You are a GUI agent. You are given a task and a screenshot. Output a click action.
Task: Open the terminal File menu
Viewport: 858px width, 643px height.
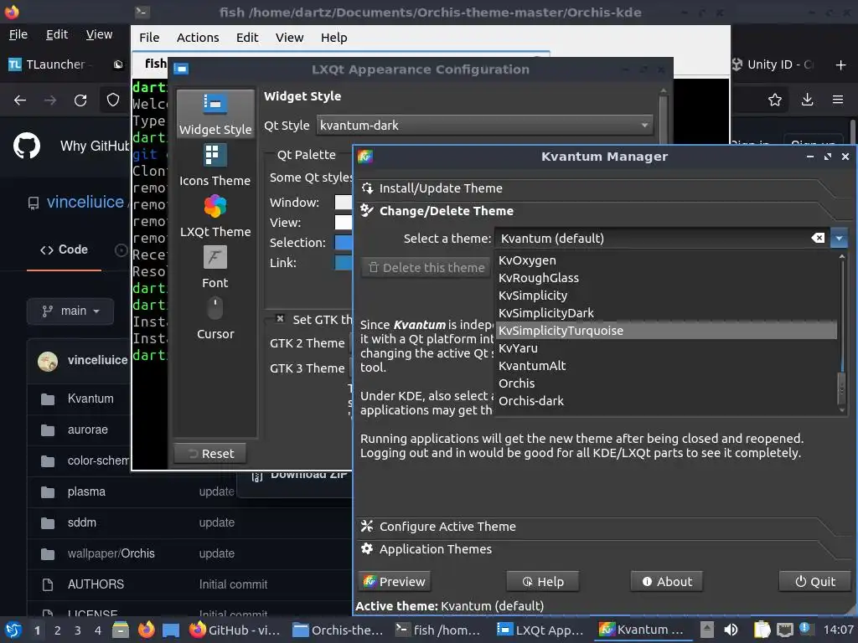point(149,37)
